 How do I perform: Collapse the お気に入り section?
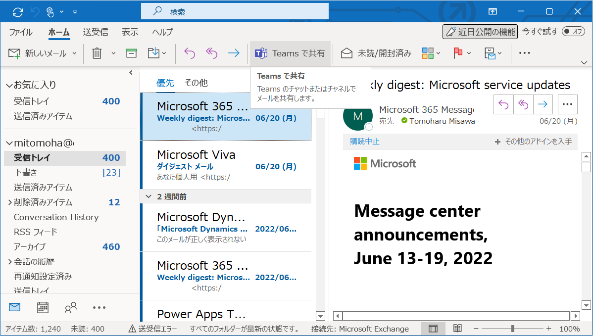coord(9,86)
